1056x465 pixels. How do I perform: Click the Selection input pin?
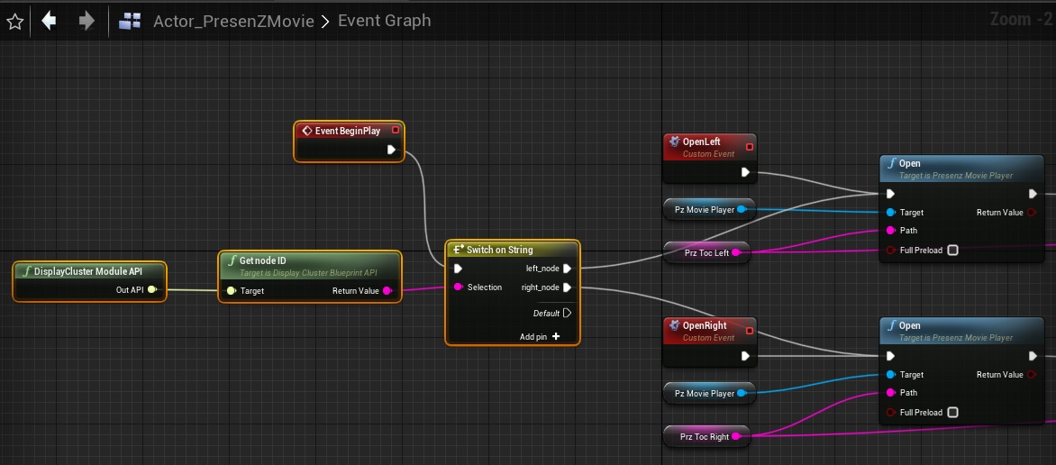pyautogui.click(x=458, y=287)
